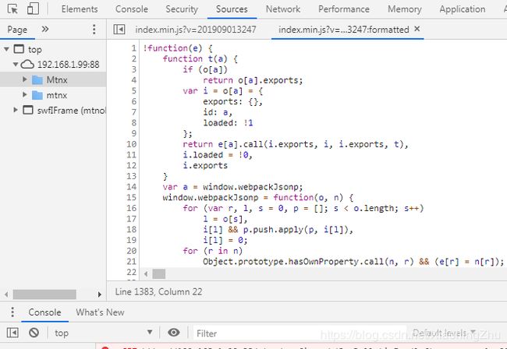Switch to the Network tab

point(283,9)
